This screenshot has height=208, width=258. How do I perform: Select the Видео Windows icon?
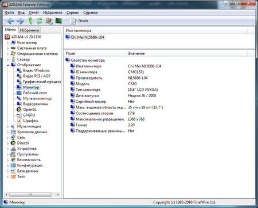(x=19, y=70)
